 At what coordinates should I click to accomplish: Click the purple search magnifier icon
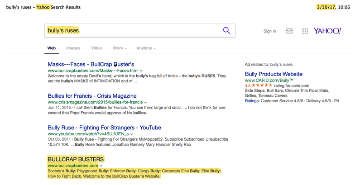point(226,31)
